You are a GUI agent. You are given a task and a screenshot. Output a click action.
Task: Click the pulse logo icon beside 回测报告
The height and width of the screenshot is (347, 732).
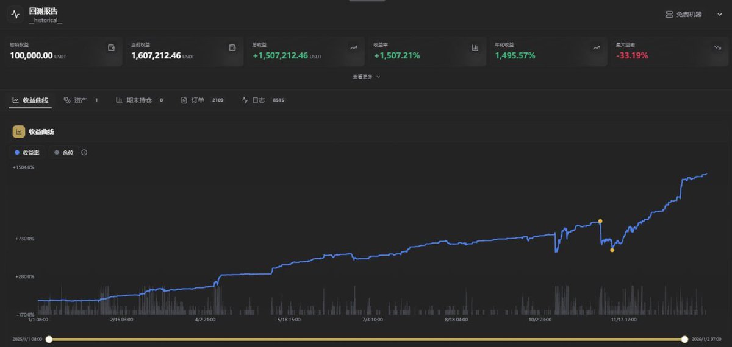(x=15, y=15)
